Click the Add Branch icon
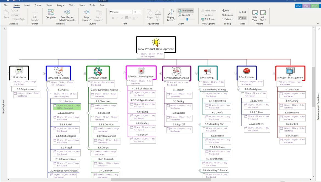Viewport: 321px width, 182px height. [35, 12]
